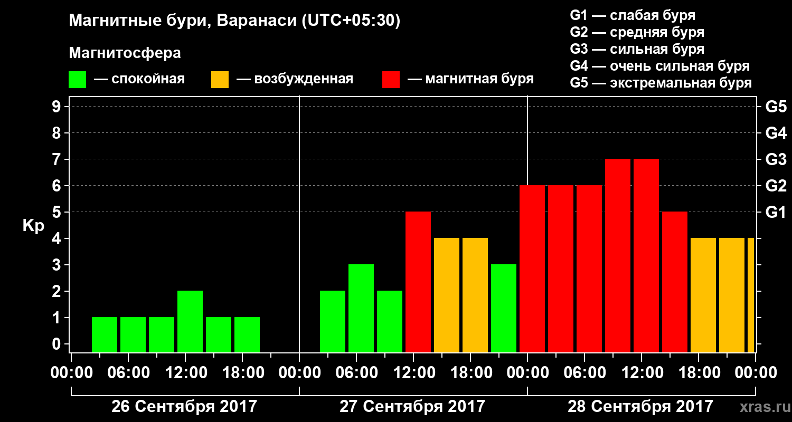Click the '06:00' label under 28 Сентября
The height and width of the screenshot is (422, 792).
point(584,372)
